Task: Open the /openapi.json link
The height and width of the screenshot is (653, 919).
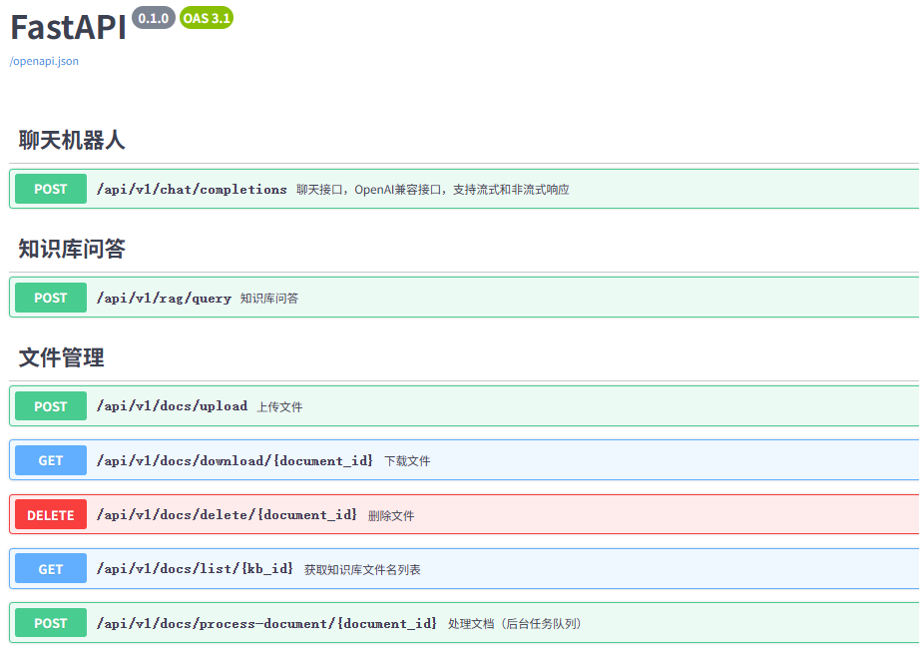Action: click(x=44, y=61)
